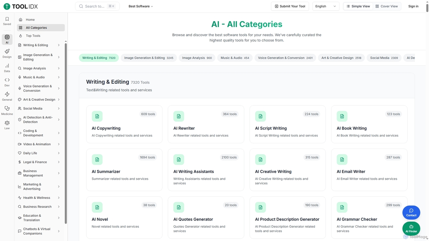The height and width of the screenshot is (241, 429).
Task: Click the All Categories grid icon
Action: pyautogui.click(x=21, y=28)
